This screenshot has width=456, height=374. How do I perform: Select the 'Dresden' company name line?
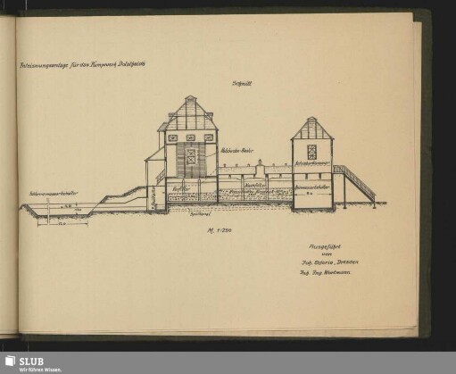pyautogui.click(x=330, y=262)
